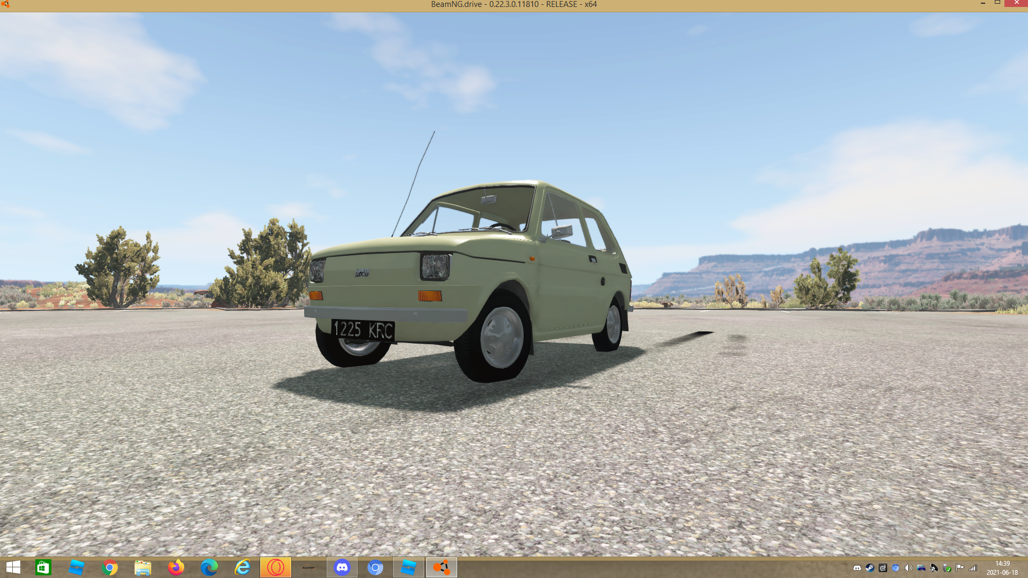This screenshot has width=1028, height=578.
Task: Click the blue car tray icon
Action: click(x=921, y=568)
